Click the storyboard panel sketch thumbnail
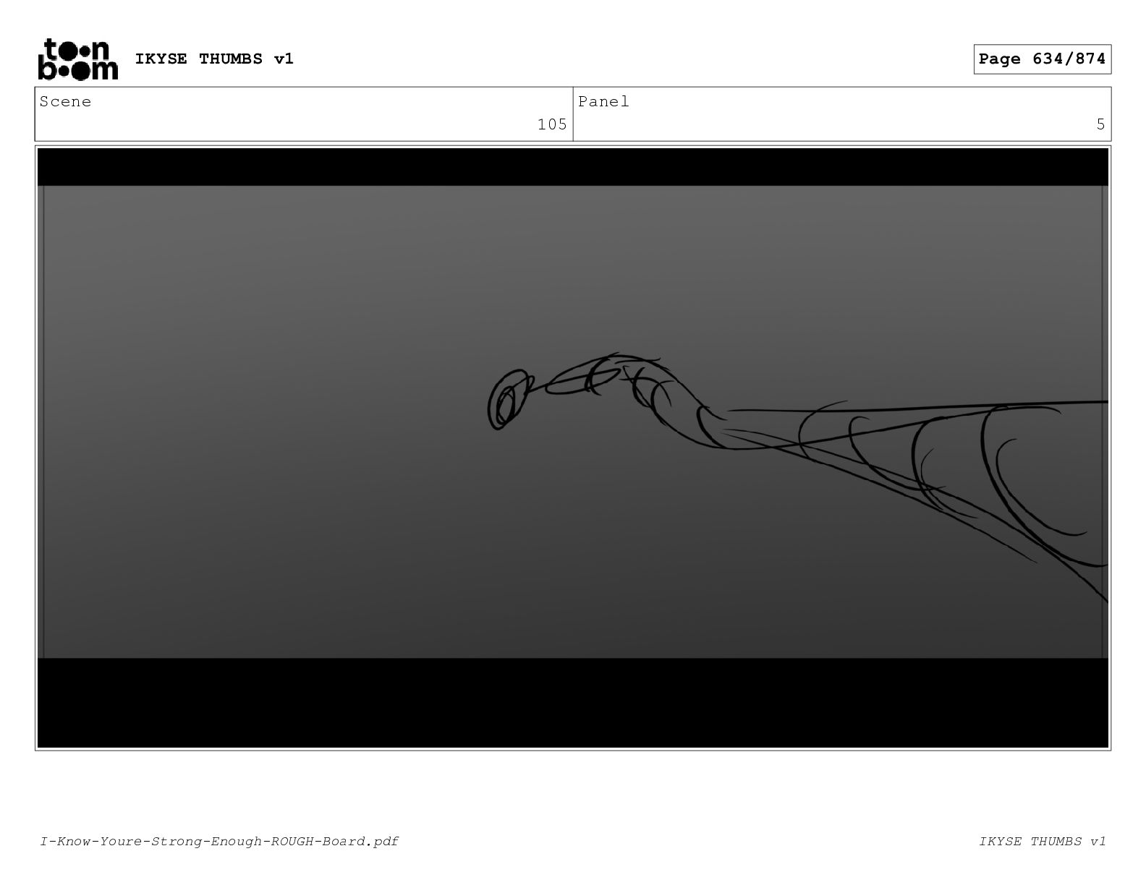The height and width of the screenshot is (885, 1146). pos(573,448)
